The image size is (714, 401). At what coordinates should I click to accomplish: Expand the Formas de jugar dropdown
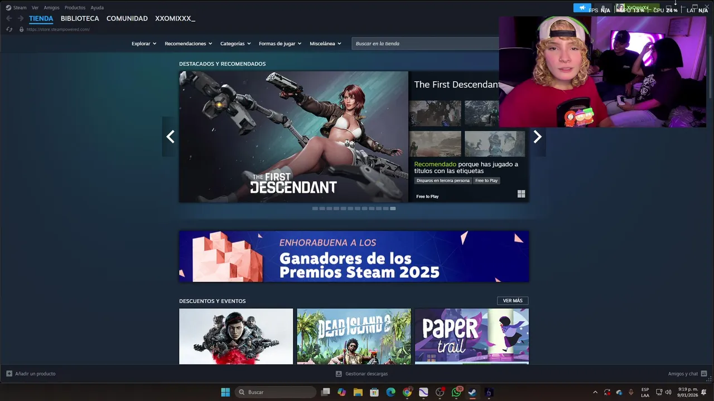coord(280,43)
